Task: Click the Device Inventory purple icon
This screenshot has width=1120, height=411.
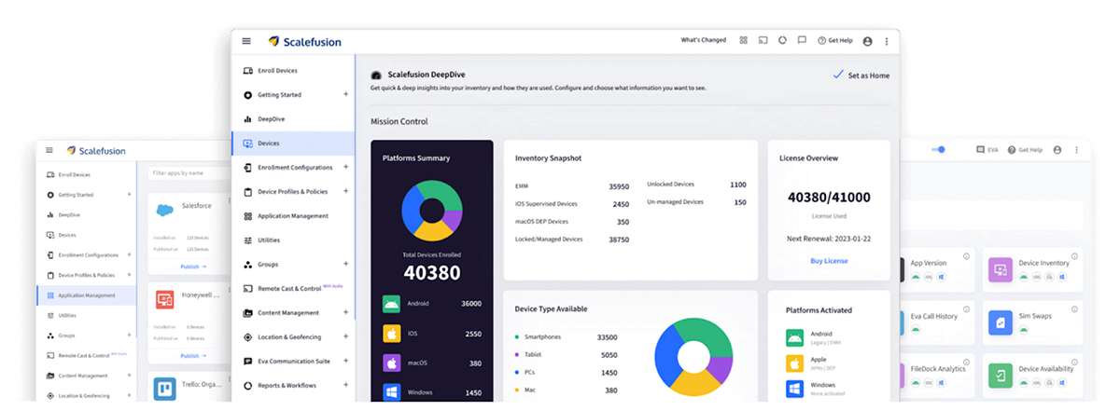Action: point(1001,270)
